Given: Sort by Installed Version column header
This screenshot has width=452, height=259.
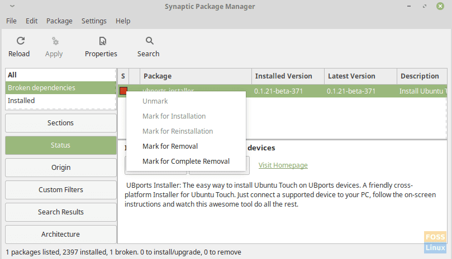Looking at the screenshot, I should point(288,76).
